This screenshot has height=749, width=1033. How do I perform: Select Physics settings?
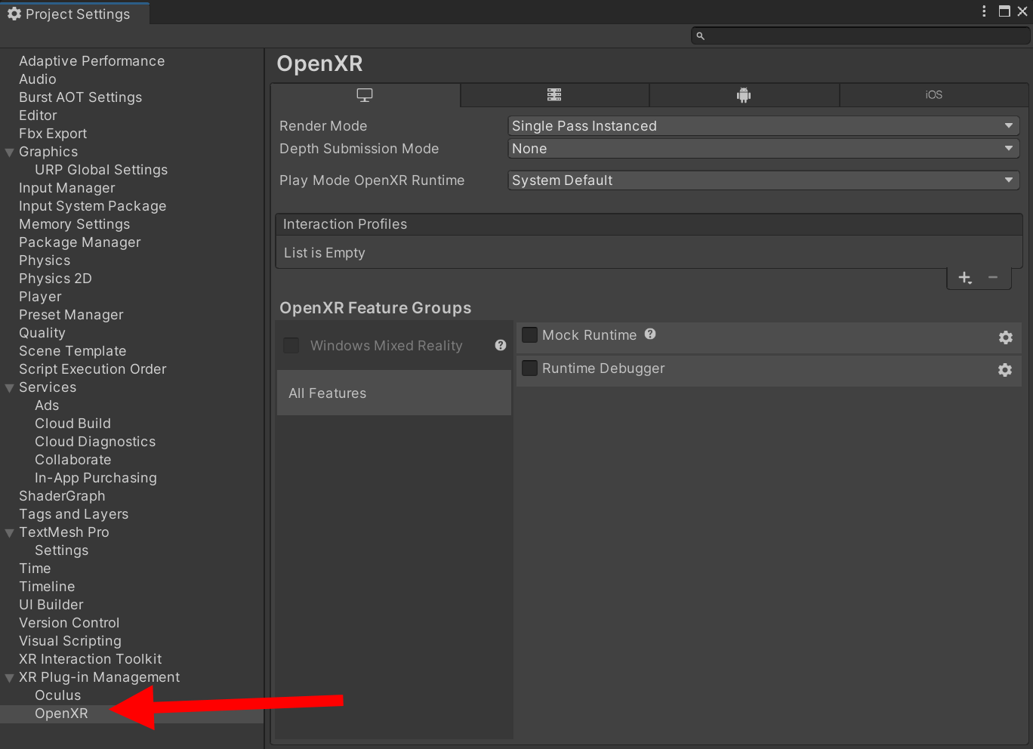coord(45,260)
